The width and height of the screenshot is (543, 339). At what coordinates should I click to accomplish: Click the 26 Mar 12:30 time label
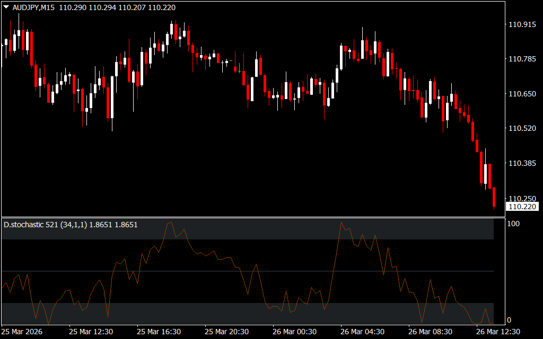(498, 332)
